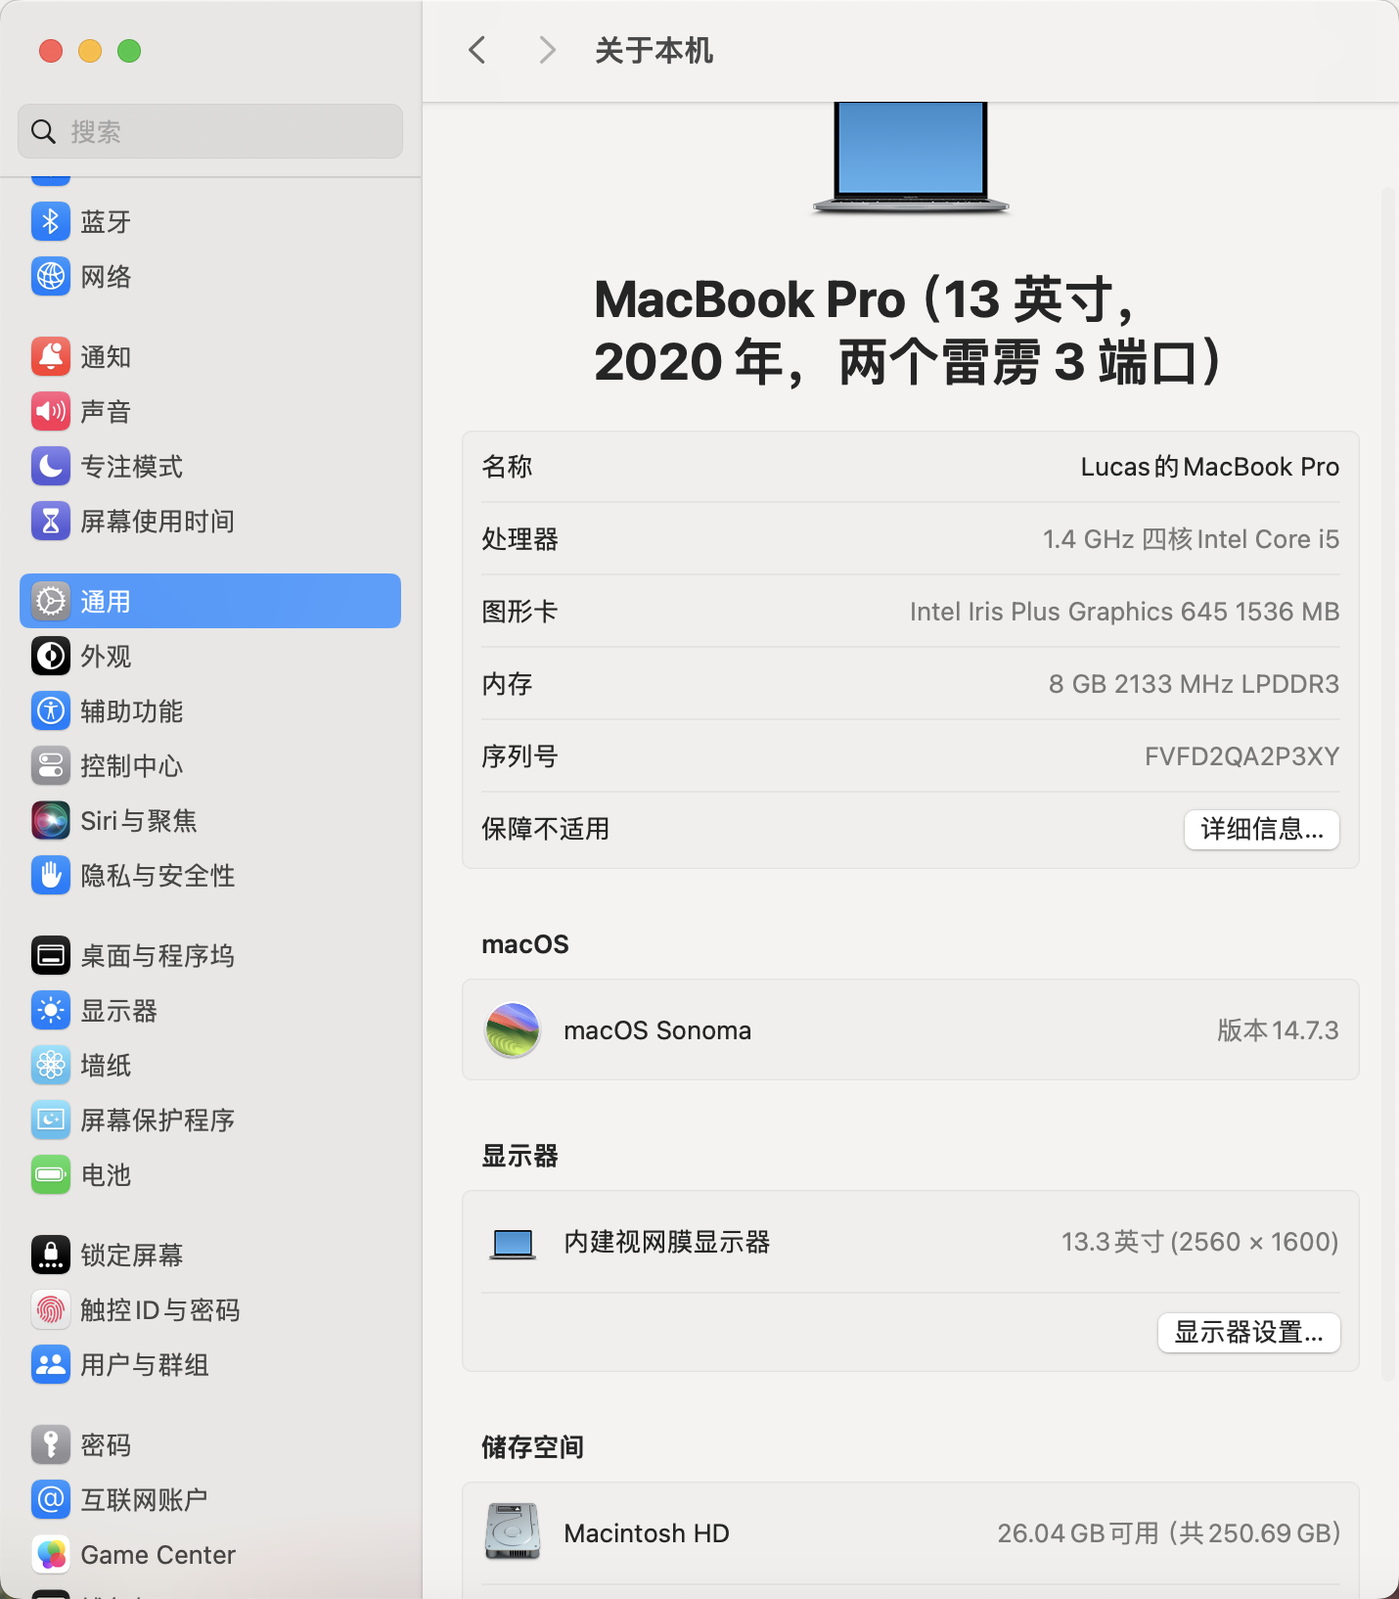This screenshot has height=1599, width=1399.
Task: Open the Appearance icon
Action: pos(51,656)
